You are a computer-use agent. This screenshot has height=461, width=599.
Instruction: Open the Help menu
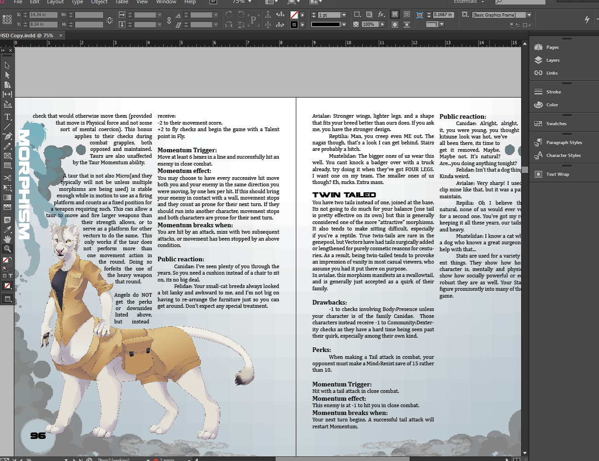tap(190, 2)
